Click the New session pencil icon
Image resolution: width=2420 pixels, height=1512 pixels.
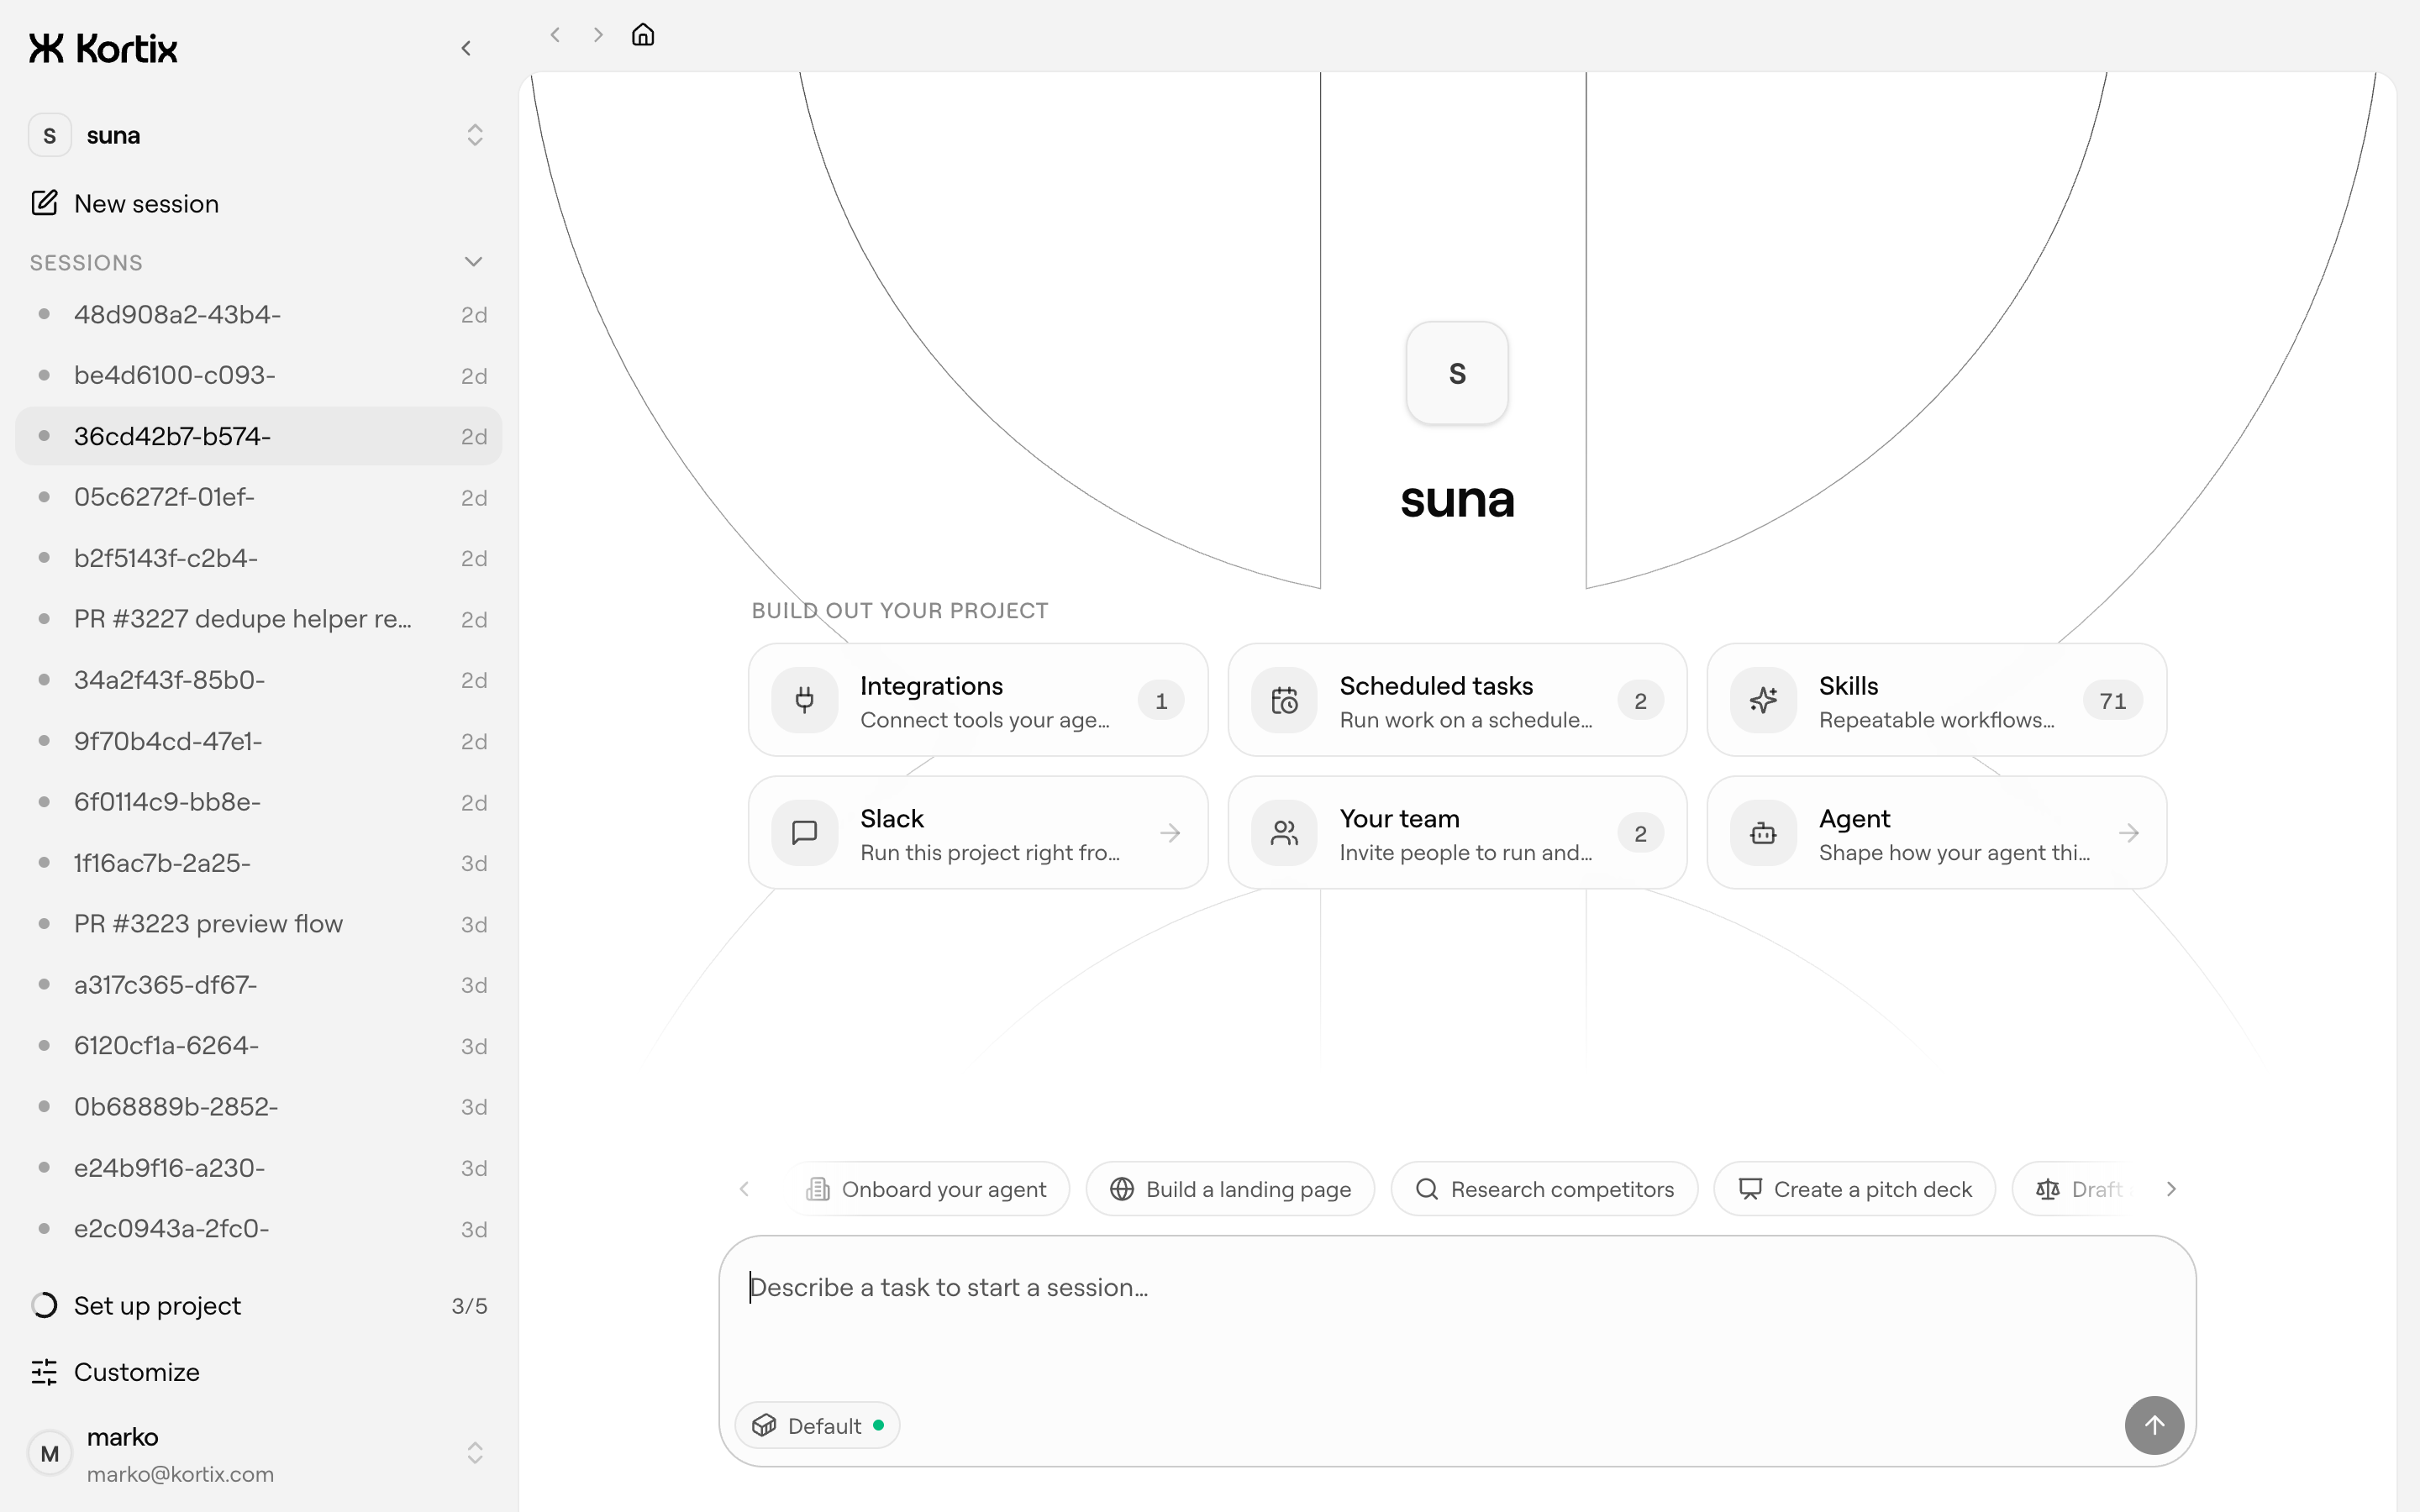coord(44,203)
